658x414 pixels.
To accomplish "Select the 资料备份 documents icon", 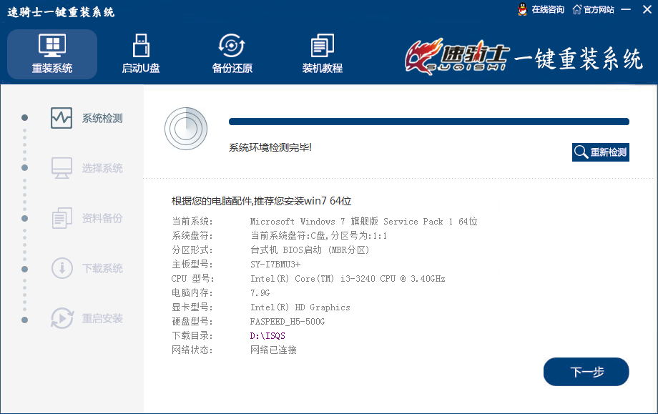I will click(x=62, y=218).
